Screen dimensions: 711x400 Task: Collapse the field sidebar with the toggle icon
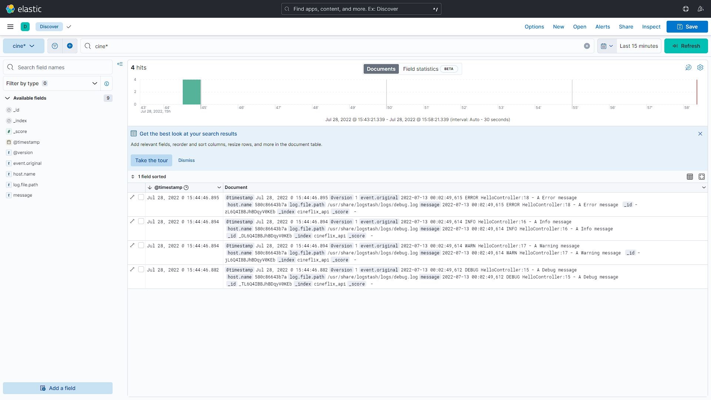pos(120,64)
